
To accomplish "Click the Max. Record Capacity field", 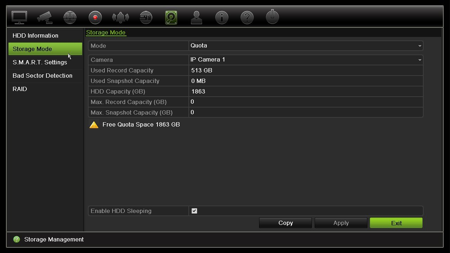I will [306, 102].
